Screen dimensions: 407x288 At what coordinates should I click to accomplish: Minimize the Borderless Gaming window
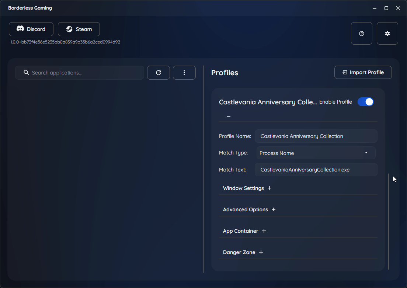pos(375,8)
